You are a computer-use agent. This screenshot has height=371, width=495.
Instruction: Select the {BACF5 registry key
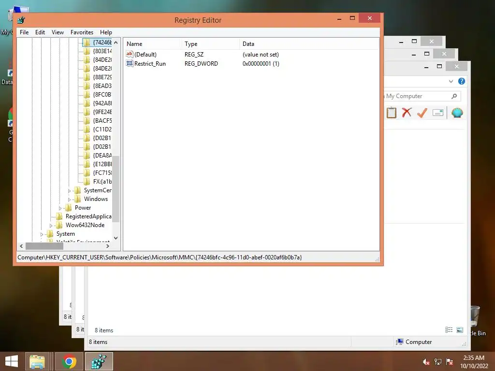[x=102, y=120]
